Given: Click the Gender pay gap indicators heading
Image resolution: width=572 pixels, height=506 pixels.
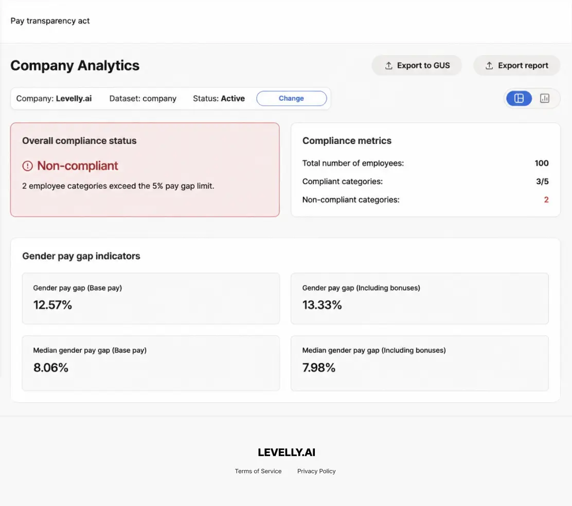Looking at the screenshot, I should pyautogui.click(x=81, y=256).
